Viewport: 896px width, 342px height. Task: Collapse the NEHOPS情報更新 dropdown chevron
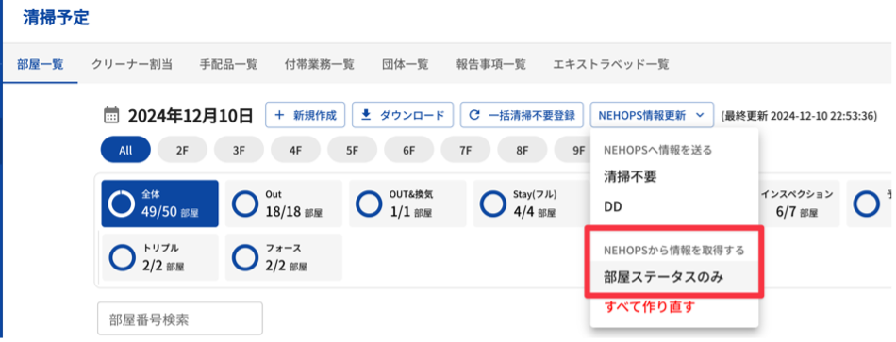[700, 115]
